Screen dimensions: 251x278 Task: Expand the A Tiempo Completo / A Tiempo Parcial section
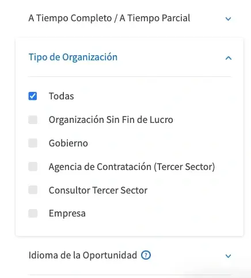pyautogui.click(x=130, y=18)
